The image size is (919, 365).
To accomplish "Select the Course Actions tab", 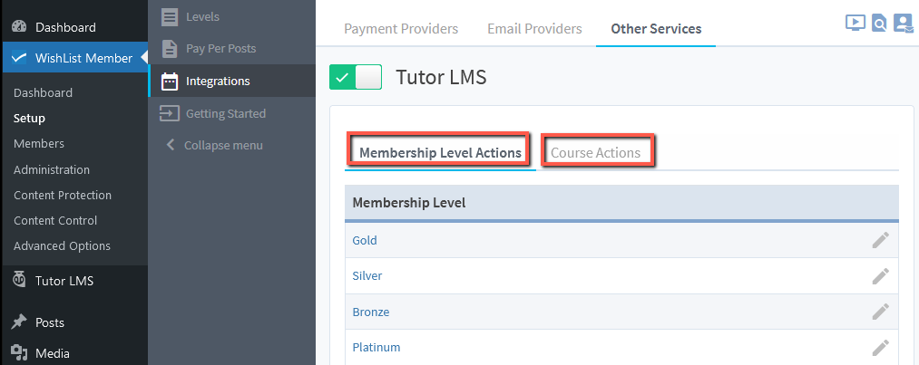I will pos(596,152).
